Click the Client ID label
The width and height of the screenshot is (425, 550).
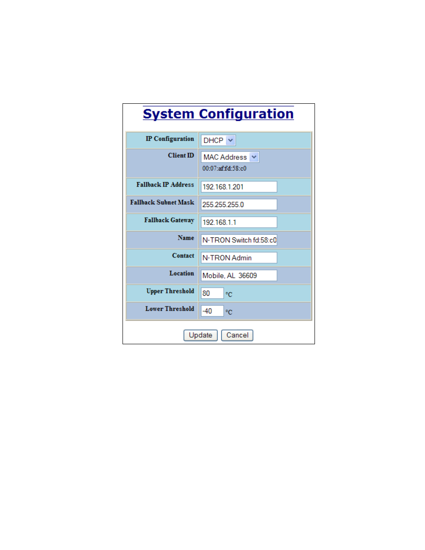tap(181, 155)
